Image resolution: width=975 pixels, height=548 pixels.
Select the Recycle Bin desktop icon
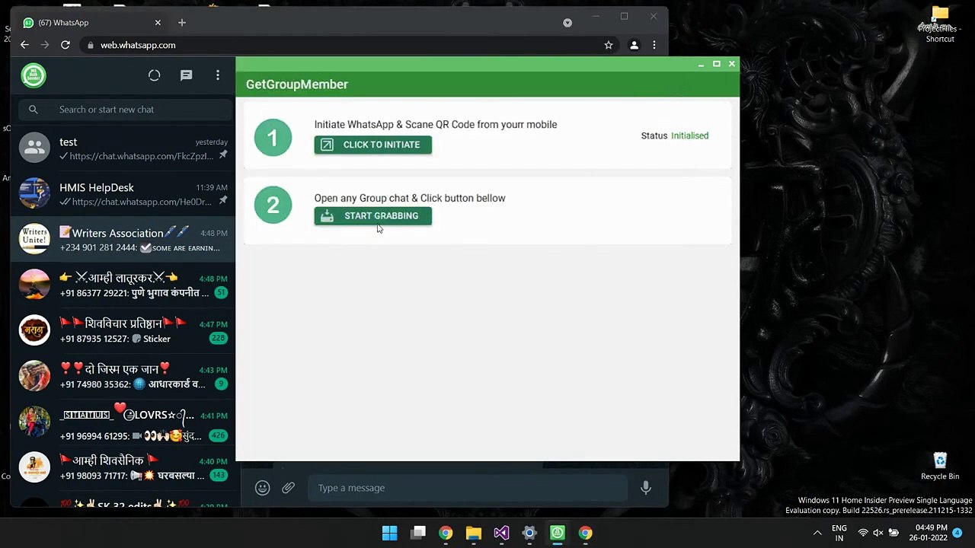point(940,467)
